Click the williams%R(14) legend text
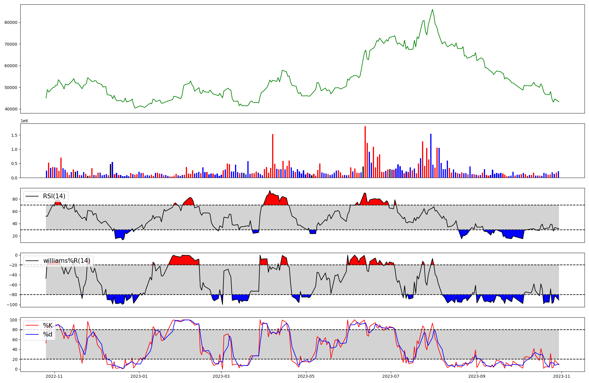 [67, 261]
